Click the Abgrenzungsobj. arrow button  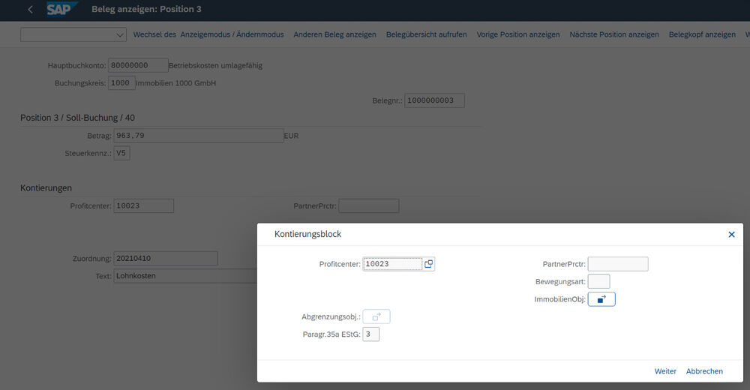click(x=376, y=316)
